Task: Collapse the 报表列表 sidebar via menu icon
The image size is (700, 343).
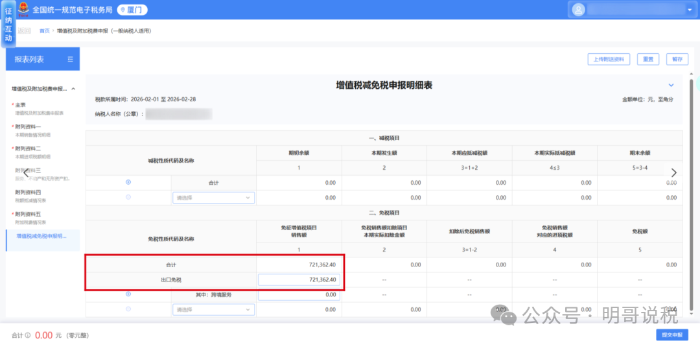Action: pyautogui.click(x=70, y=60)
